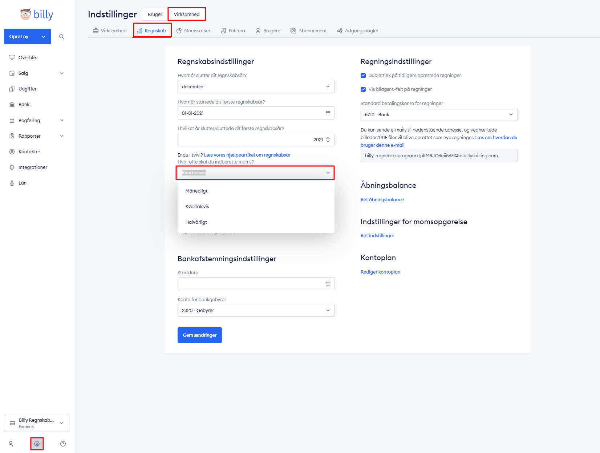
Task: Open the december year-end month dropdown
Action: [x=256, y=87]
